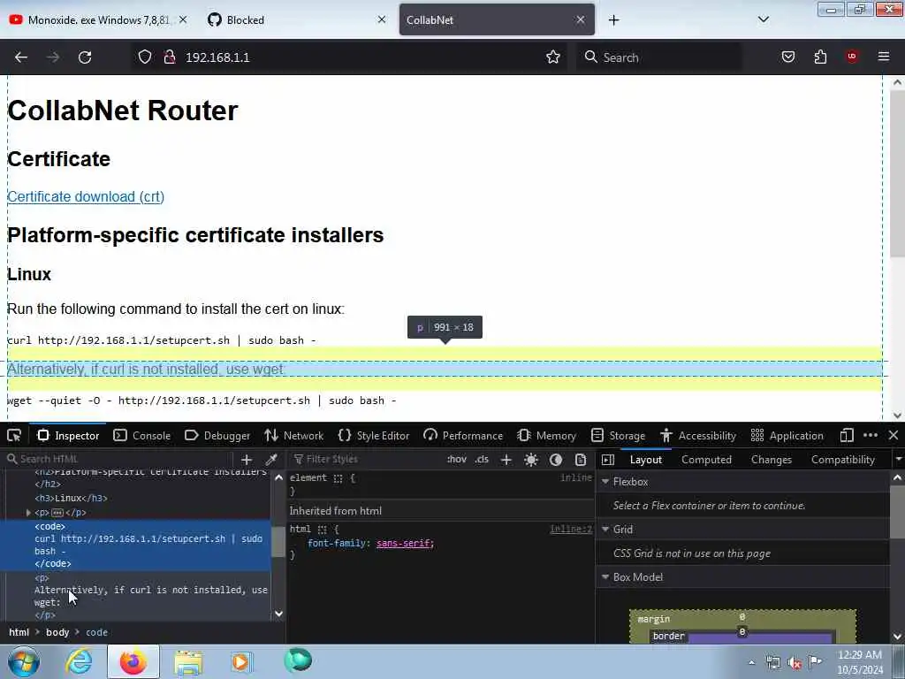Image resolution: width=905 pixels, height=679 pixels.
Task: Pick color with the eyedropper icon
Action: [x=271, y=460]
